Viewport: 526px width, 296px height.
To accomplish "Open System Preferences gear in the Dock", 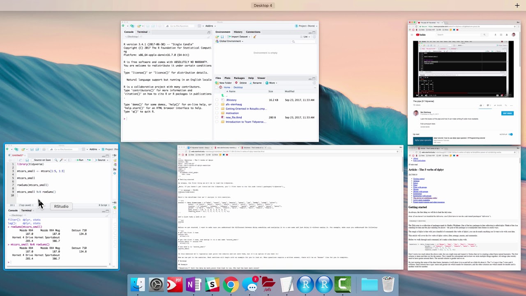I will [x=156, y=284].
